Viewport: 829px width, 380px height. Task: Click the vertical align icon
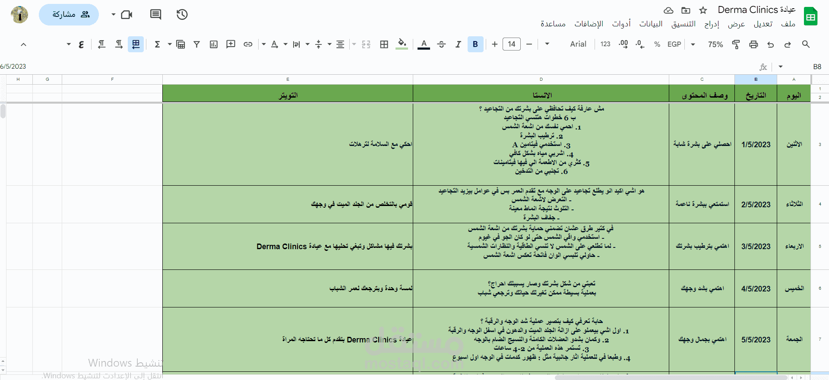tap(319, 44)
